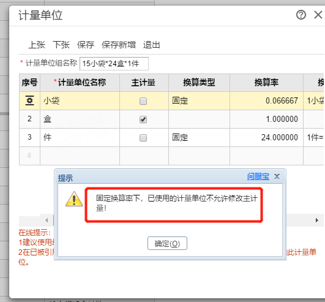Click the 计量单位组名称 input field
The image size is (325, 302).
pos(114,64)
